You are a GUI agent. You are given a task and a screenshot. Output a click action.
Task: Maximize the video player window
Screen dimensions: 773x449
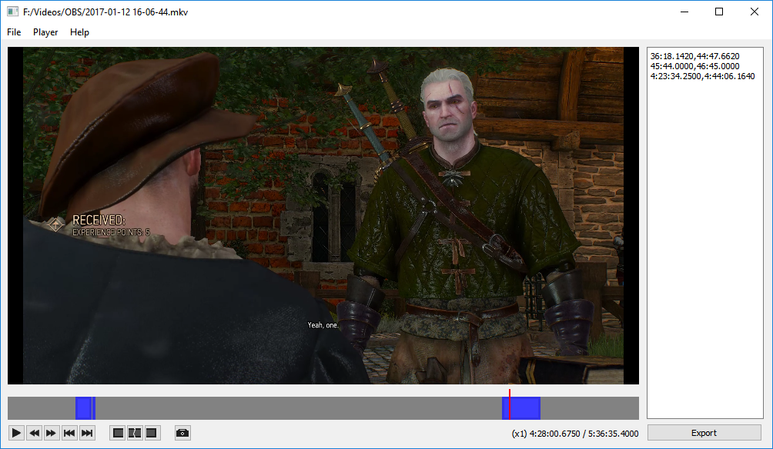click(x=719, y=12)
